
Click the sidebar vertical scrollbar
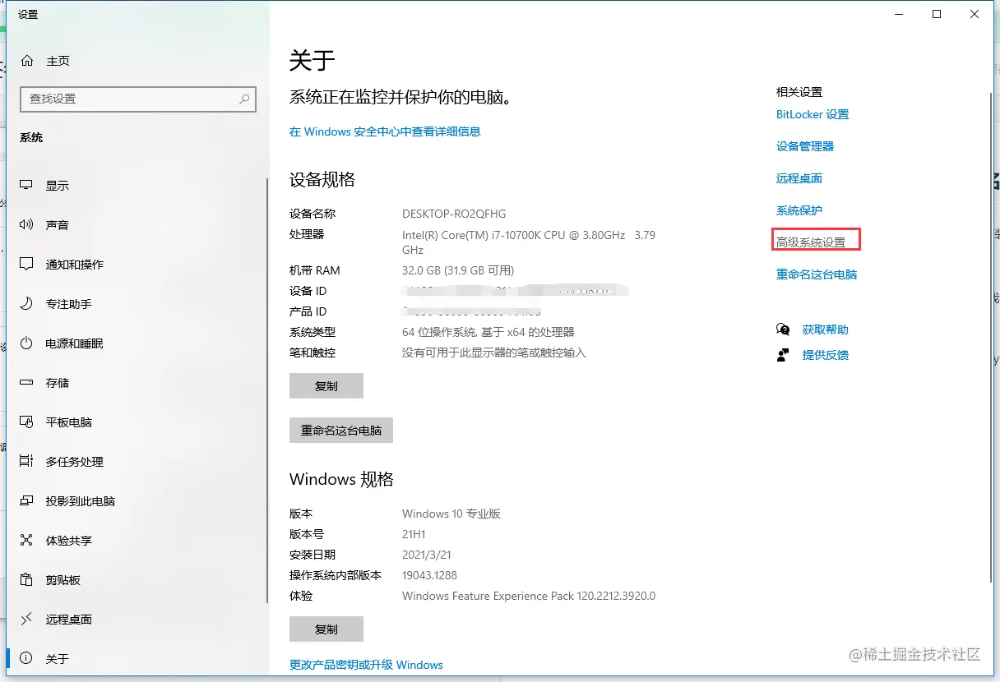[266, 390]
